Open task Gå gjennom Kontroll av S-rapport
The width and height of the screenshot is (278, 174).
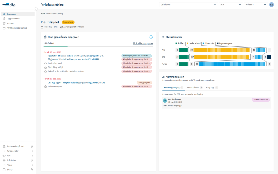point(74,59)
